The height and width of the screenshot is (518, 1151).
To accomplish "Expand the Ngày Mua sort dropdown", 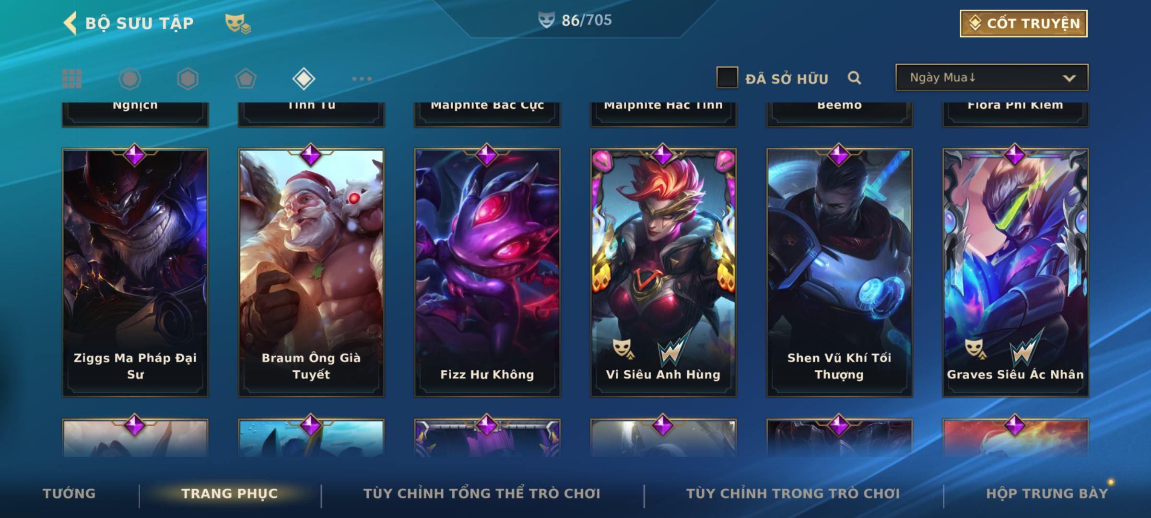I will click(x=992, y=77).
